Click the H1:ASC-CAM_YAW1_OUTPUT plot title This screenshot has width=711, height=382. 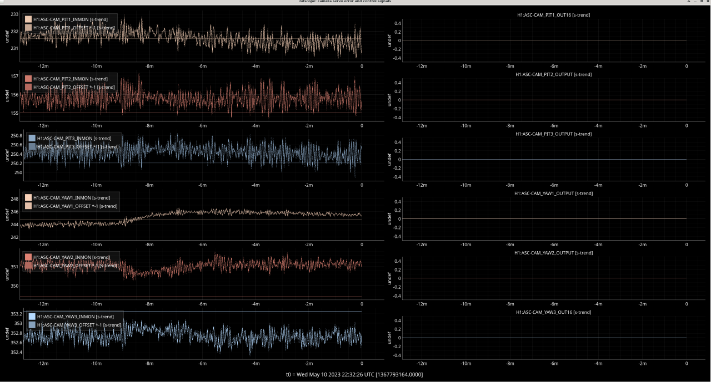(553, 193)
